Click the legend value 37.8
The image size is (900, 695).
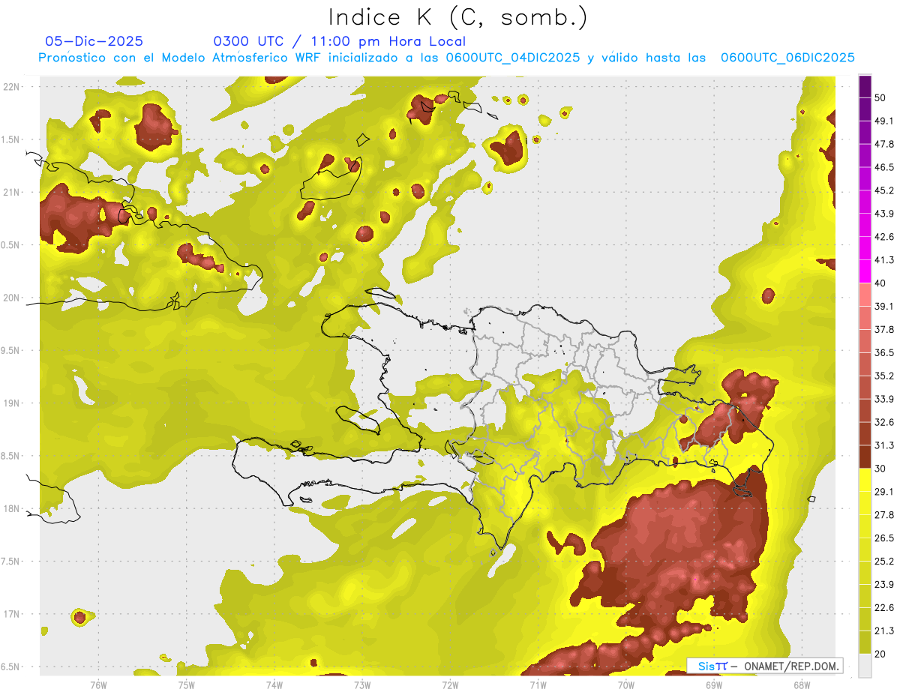[x=883, y=330]
